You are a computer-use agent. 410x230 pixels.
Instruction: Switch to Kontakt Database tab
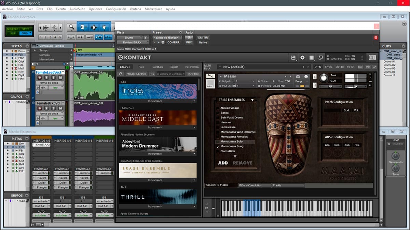[x=158, y=67]
